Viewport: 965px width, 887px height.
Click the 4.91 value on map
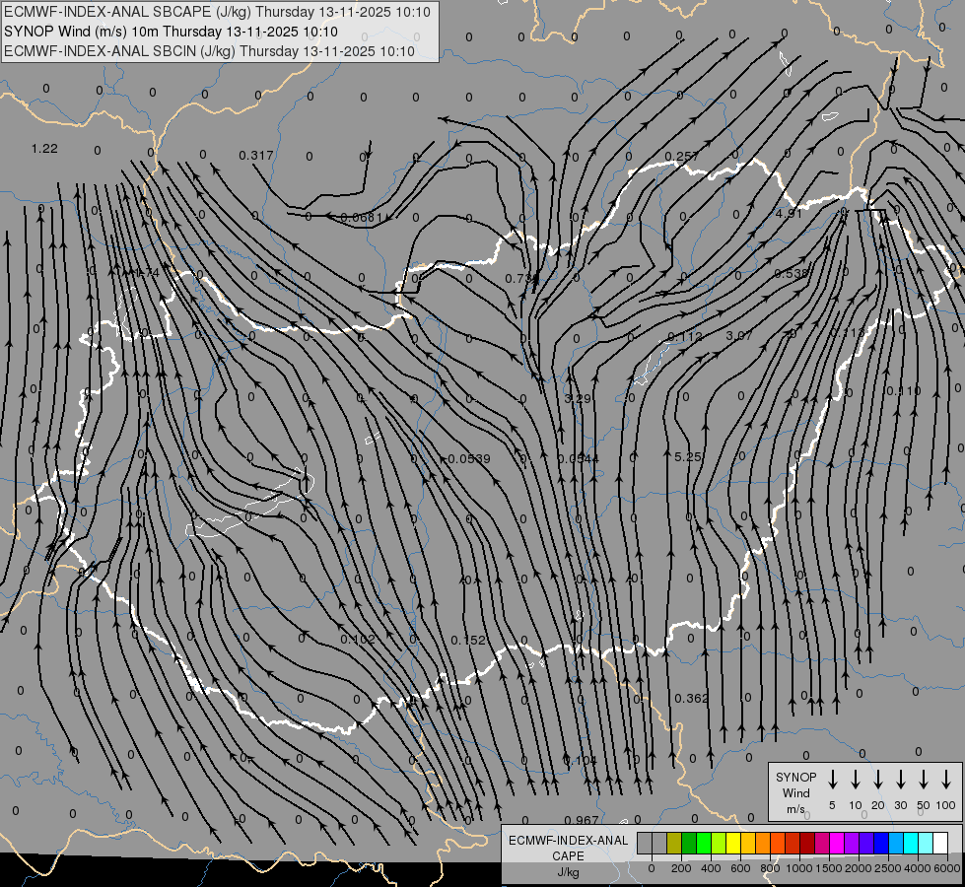pos(789,214)
